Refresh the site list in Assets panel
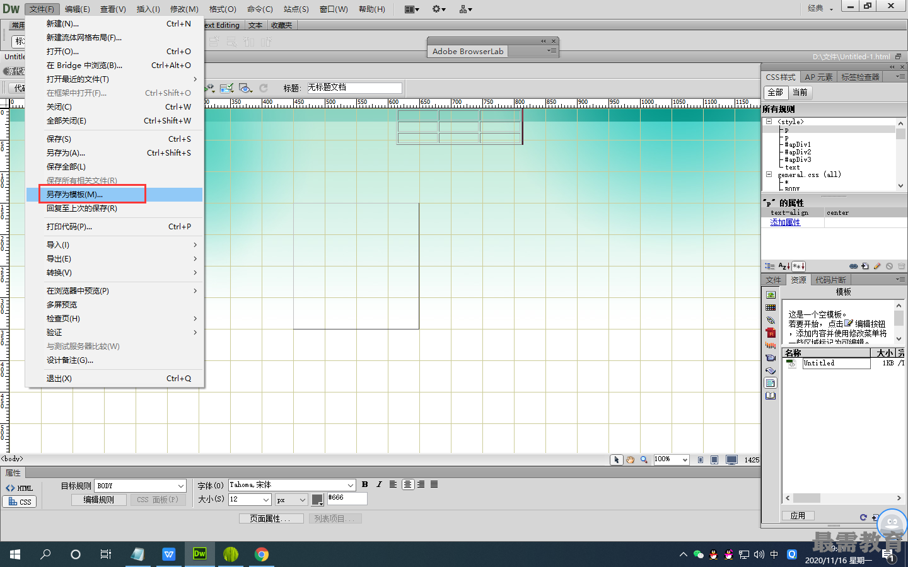 863,517
